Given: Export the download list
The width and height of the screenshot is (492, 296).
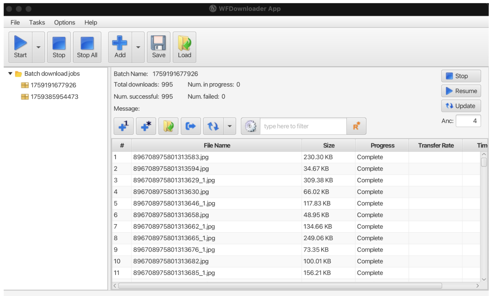Looking at the screenshot, I should (x=190, y=126).
